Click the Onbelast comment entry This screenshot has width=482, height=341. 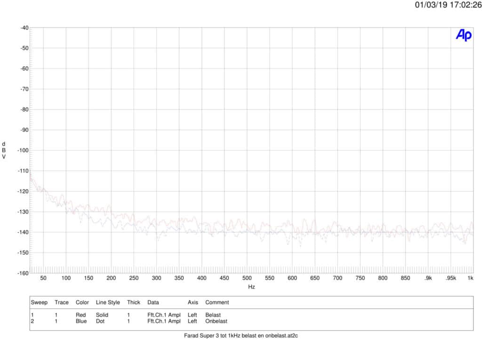pos(216,321)
